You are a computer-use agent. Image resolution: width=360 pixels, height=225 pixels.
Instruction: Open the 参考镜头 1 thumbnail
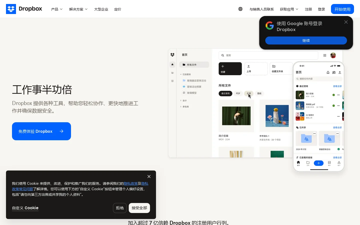coord(277,116)
